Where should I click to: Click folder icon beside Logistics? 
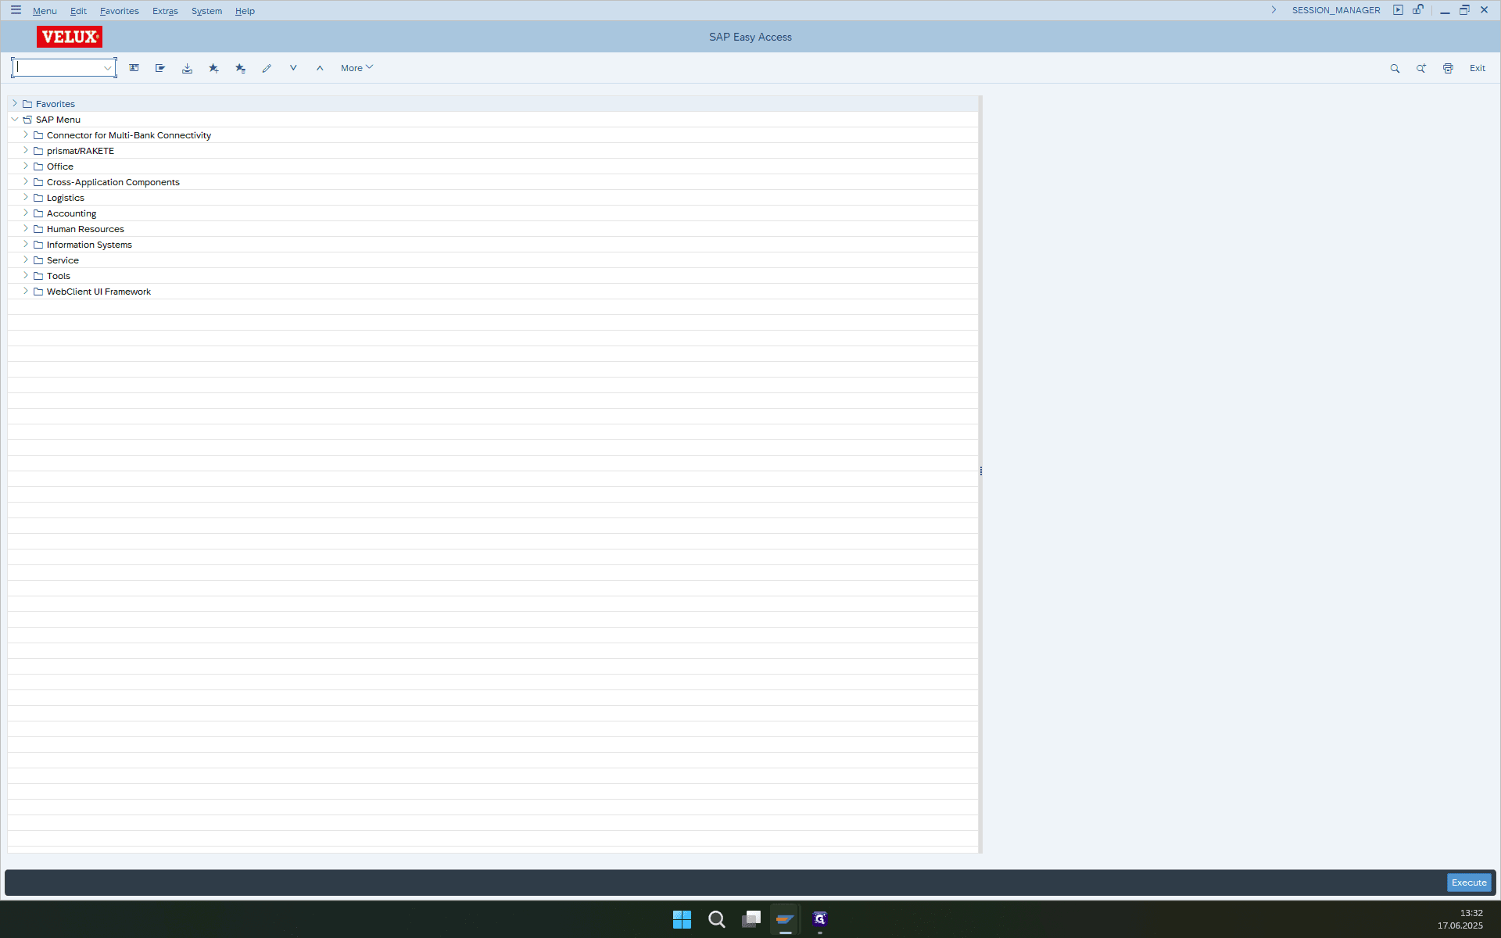pos(38,198)
